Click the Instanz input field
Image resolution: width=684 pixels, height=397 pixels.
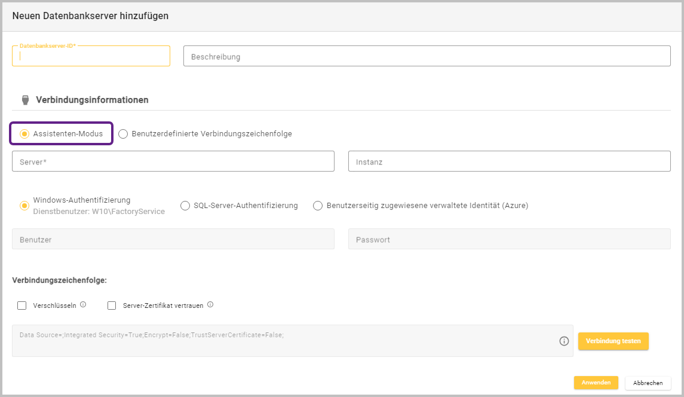pyautogui.click(x=509, y=161)
